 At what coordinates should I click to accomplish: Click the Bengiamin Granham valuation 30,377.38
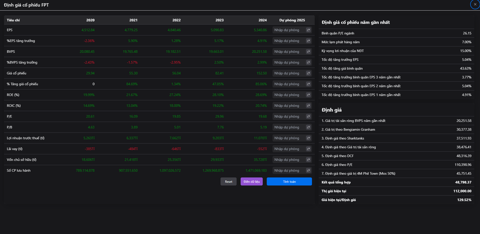[x=464, y=129]
